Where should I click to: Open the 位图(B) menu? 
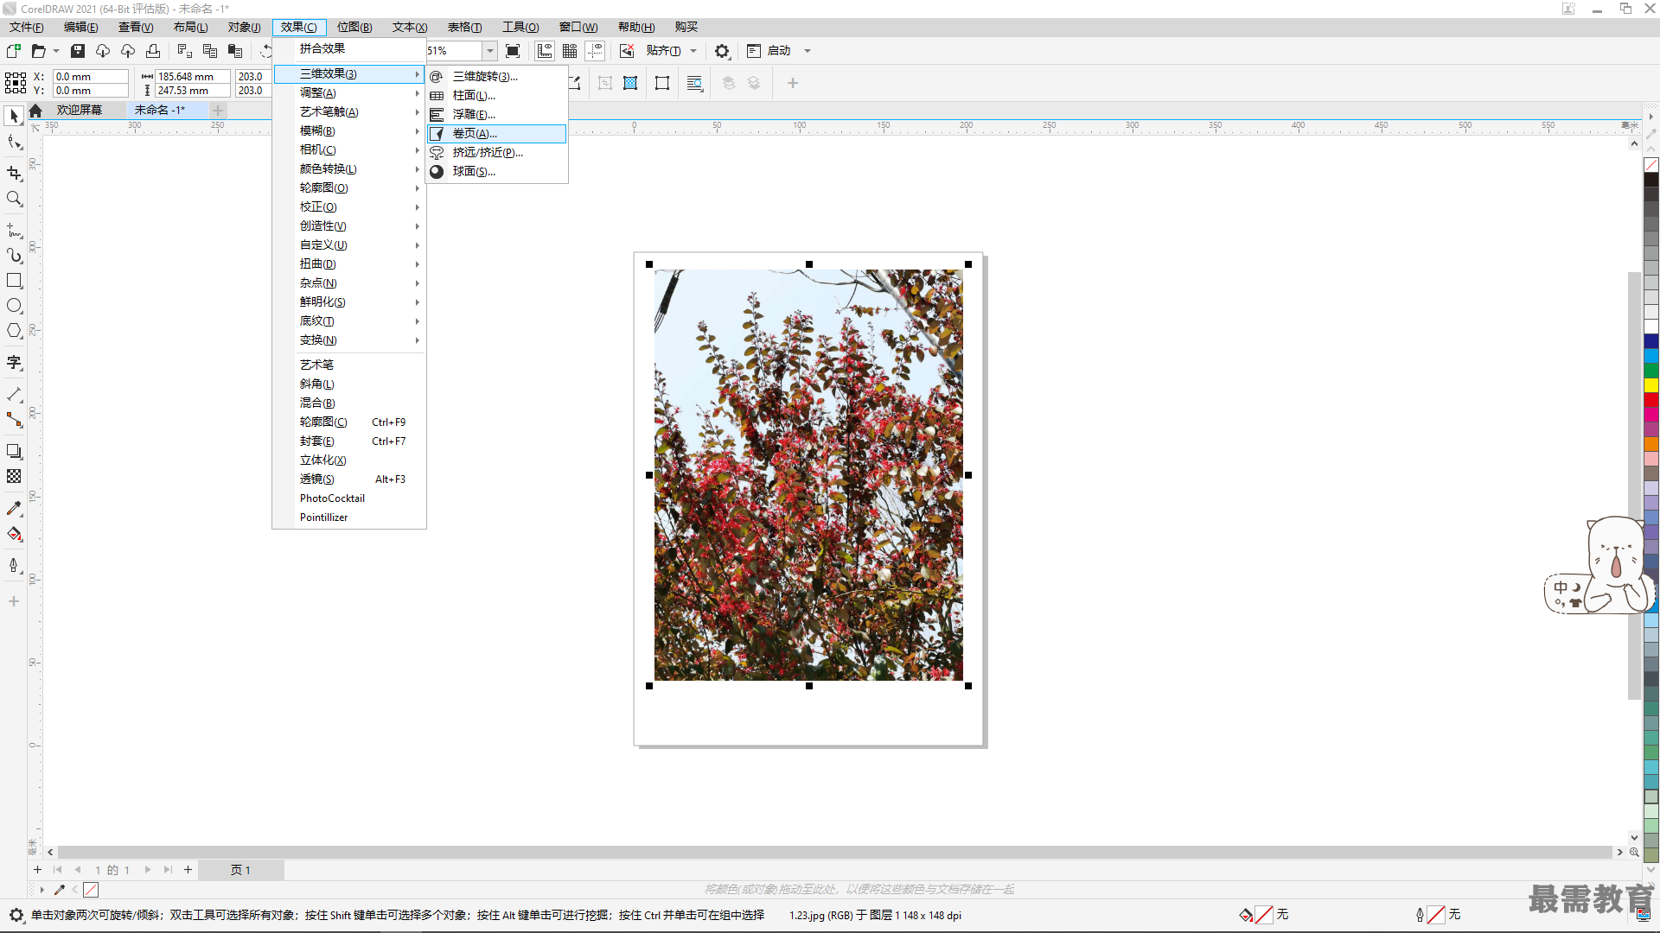354,27
